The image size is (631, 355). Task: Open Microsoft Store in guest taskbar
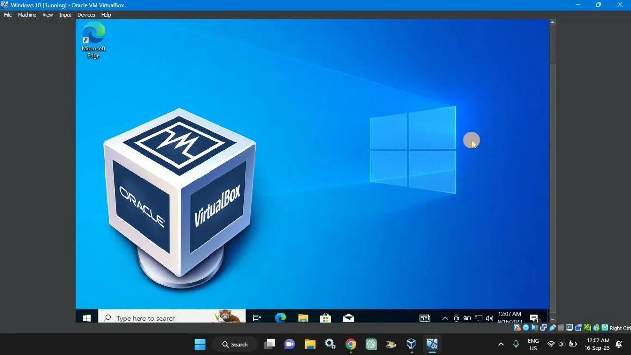click(326, 318)
